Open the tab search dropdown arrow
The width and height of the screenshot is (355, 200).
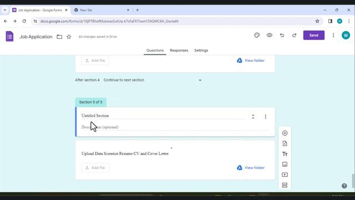[x=5, y=10]
